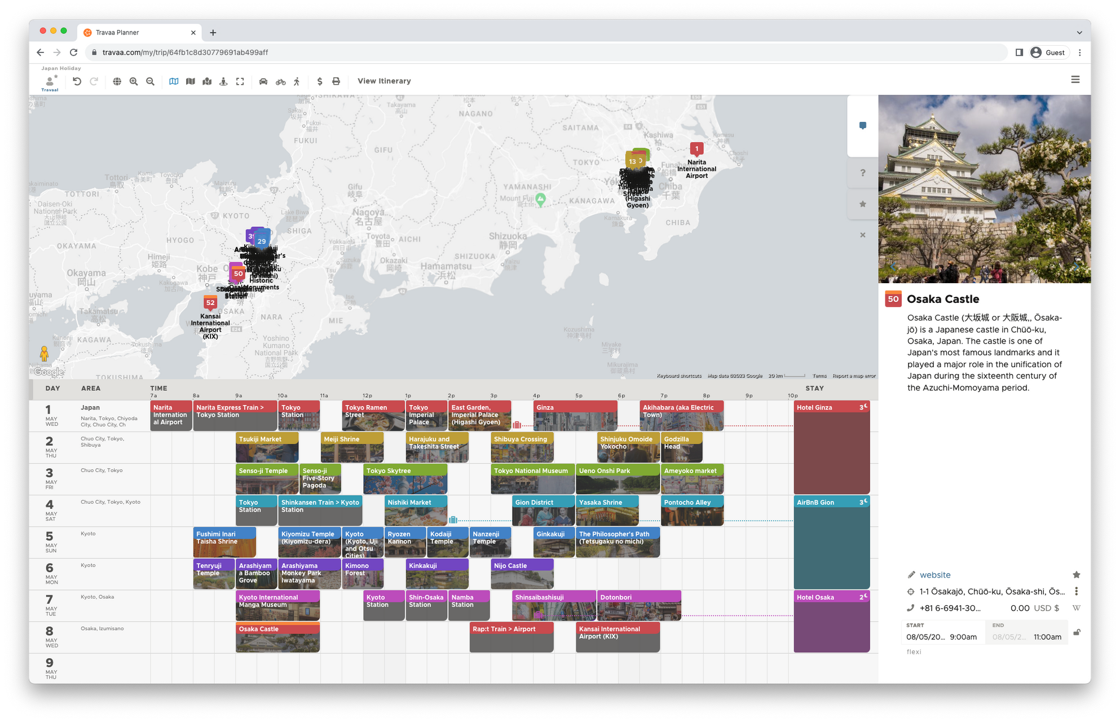Screen dimensions: 1120x722
Task: Select the Kinkakuji timeline block
Action: (x=437, y=574)
